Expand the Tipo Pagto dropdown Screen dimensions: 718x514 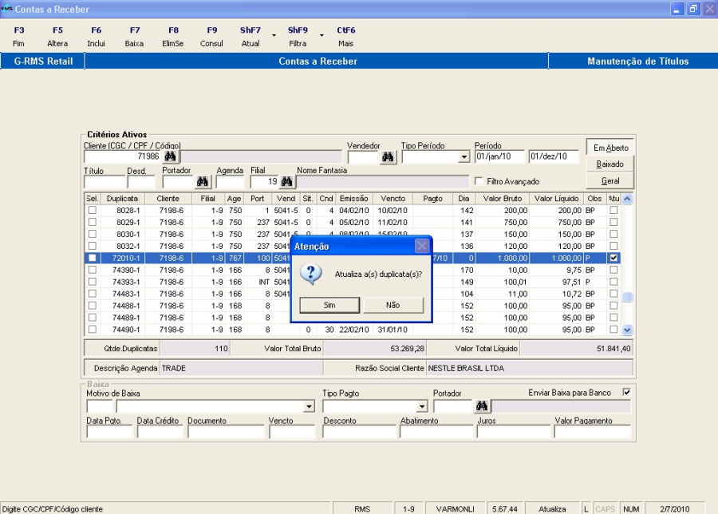420,407
